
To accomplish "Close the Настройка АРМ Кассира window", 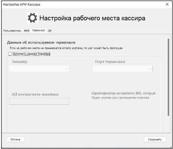I will [167, 5].
